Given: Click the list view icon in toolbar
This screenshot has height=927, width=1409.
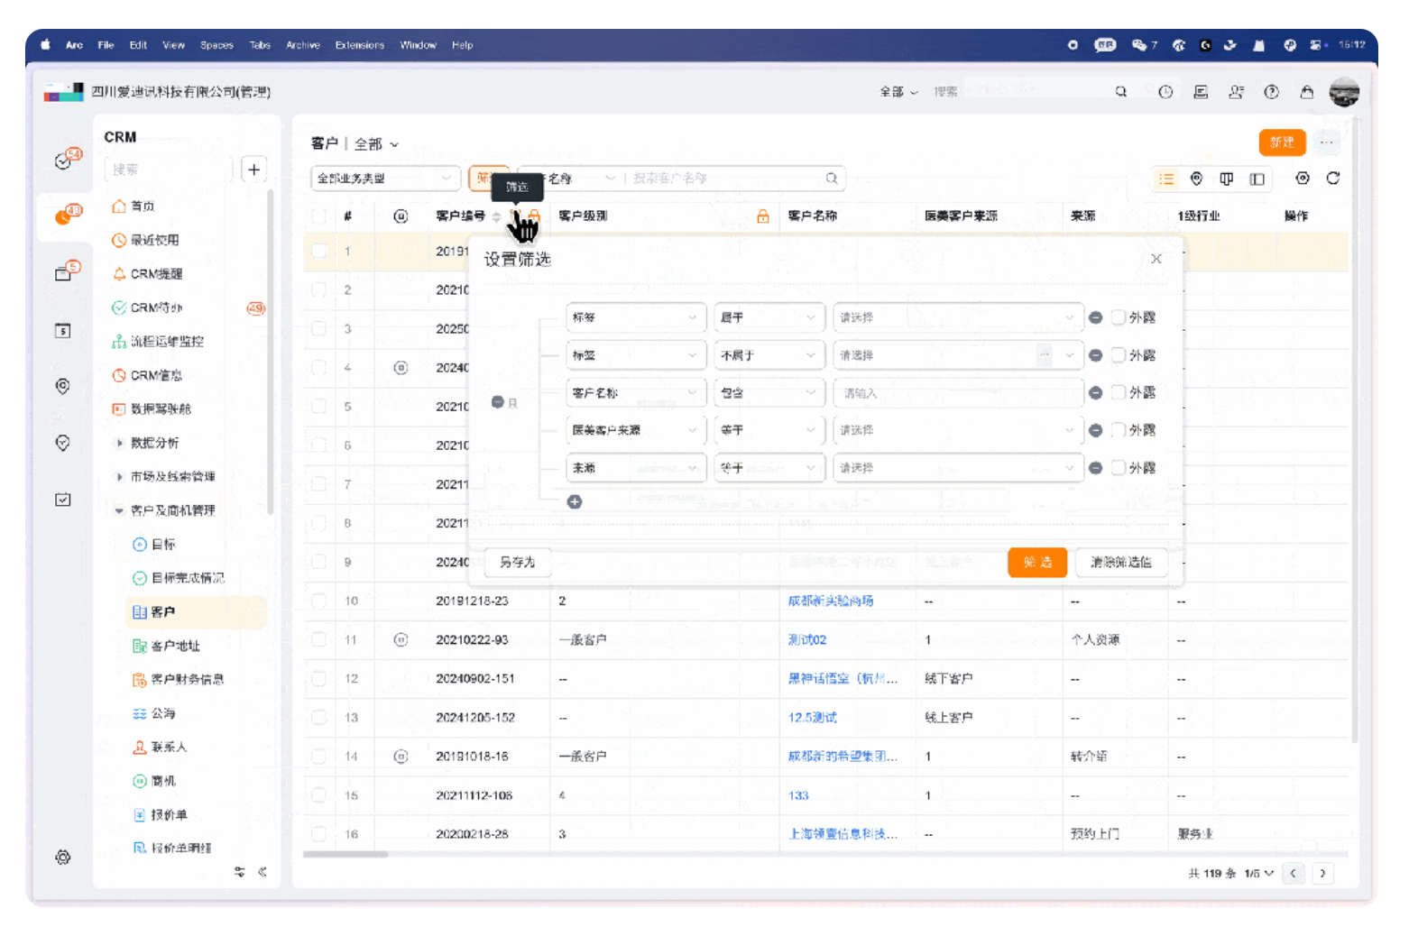Looking at the screenshot, I should pyautogui.click(x=1166, y=179).
